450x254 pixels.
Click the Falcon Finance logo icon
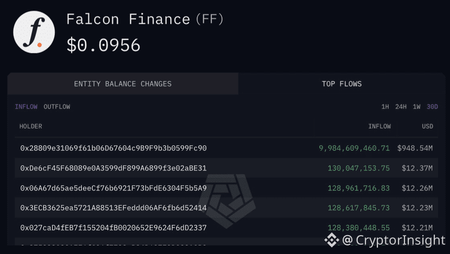pos(34,32)
